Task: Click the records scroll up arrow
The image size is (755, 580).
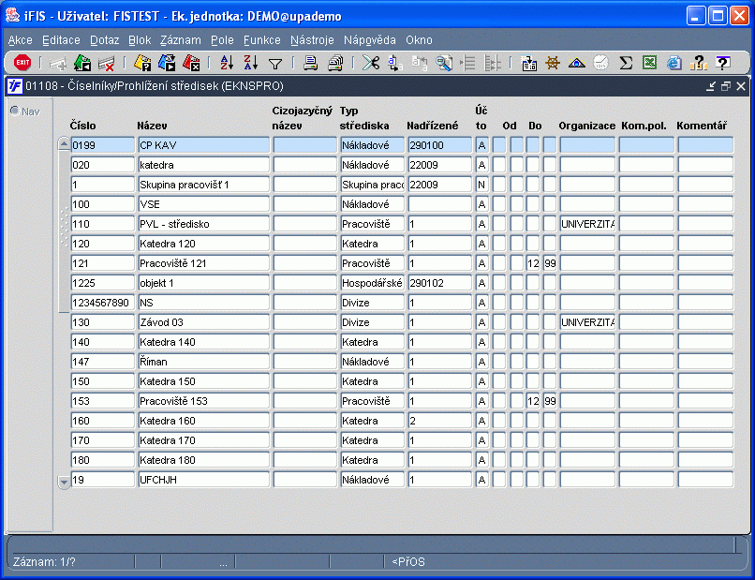Action: coord(64,144)
